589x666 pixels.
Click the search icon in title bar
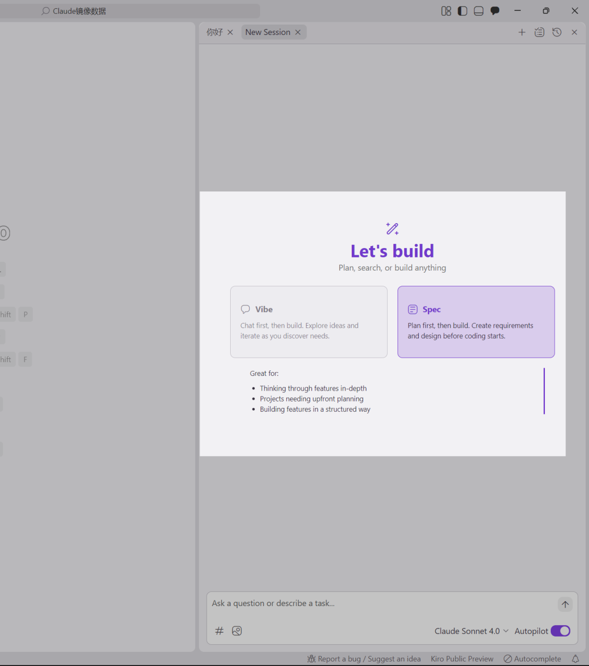point(46,11)
